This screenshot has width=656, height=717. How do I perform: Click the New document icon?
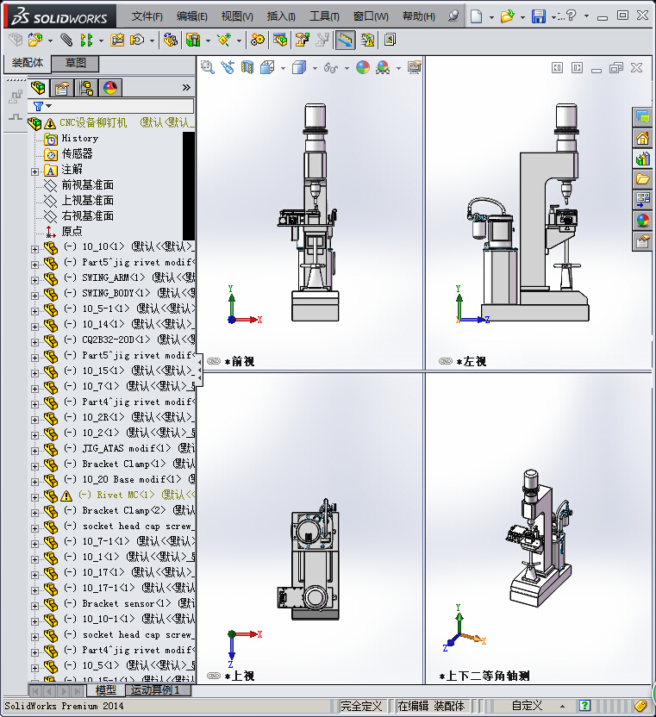coord(476,16)
